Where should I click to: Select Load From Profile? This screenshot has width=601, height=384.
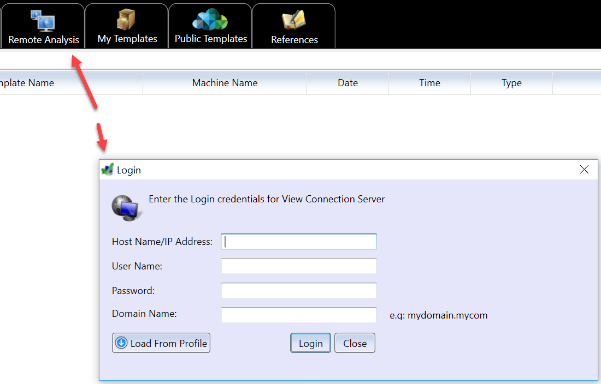click(161, 343)
